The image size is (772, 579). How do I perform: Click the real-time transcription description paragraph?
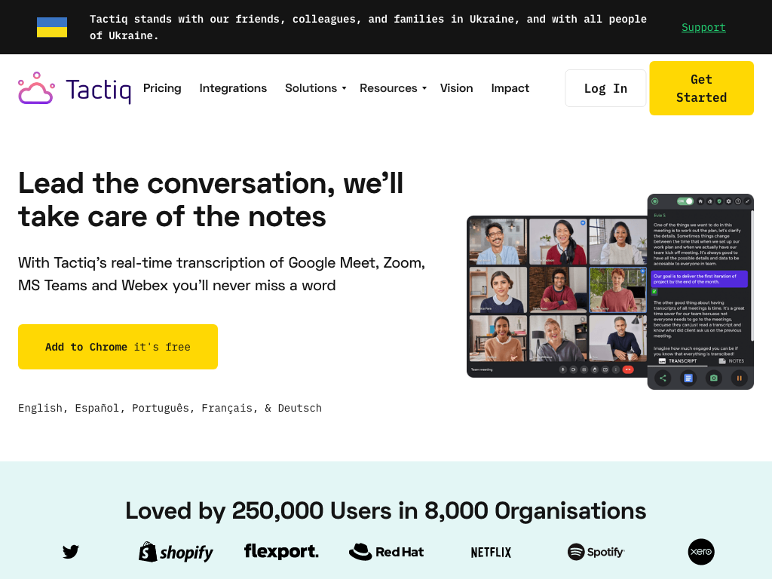tap(222, 274)
